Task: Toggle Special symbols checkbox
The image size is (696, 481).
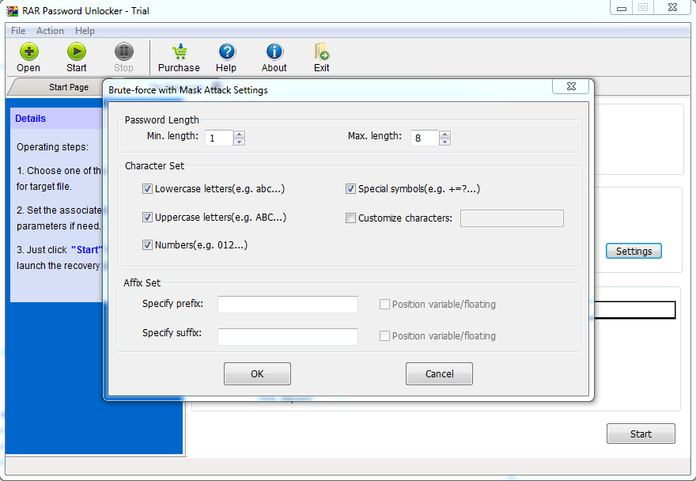Action: [x=350, y=189]
